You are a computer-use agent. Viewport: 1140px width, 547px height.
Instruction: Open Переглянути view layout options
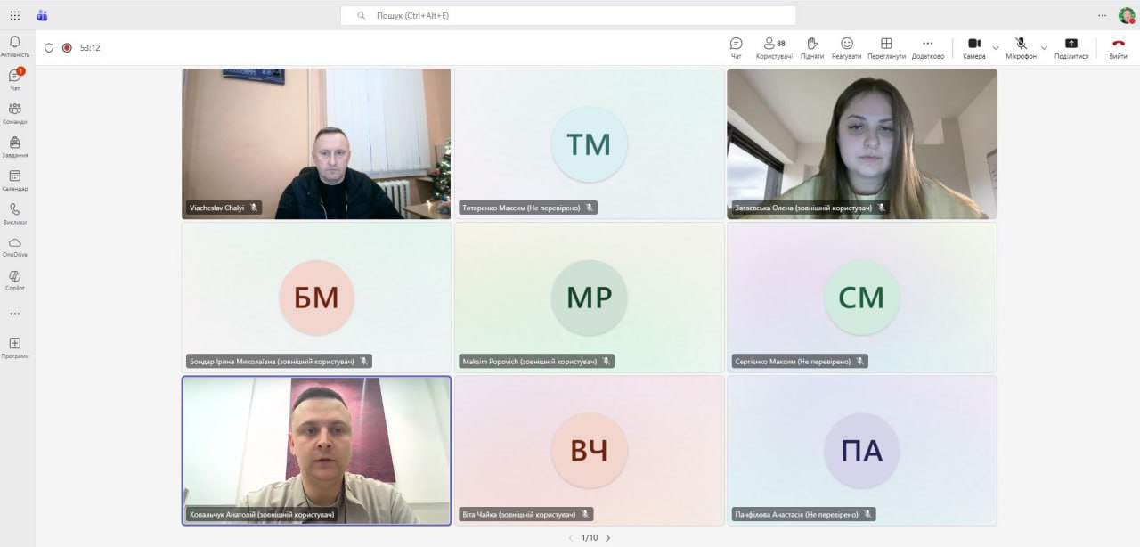pos(886,47)
